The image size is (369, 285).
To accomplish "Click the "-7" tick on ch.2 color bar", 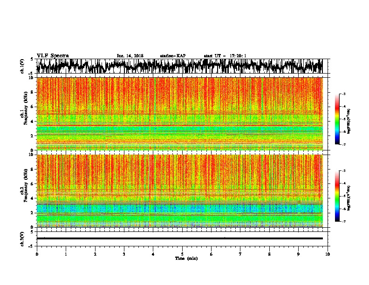I will (344, 221).
